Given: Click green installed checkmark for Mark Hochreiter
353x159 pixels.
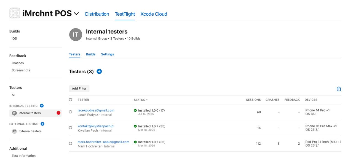Looking at the screenshot, I should click(x=135, y=142).
